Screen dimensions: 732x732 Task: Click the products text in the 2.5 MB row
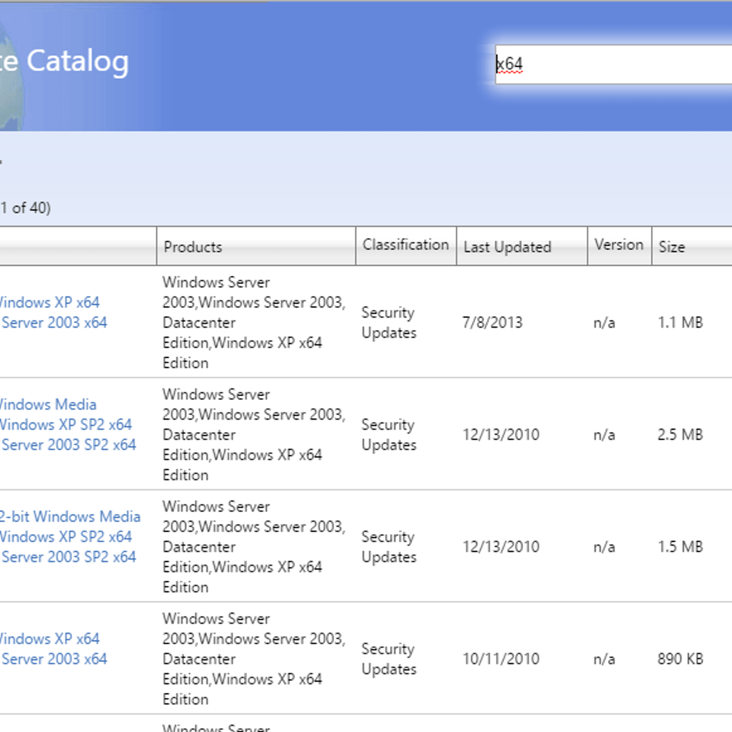[x=254, y=435]
